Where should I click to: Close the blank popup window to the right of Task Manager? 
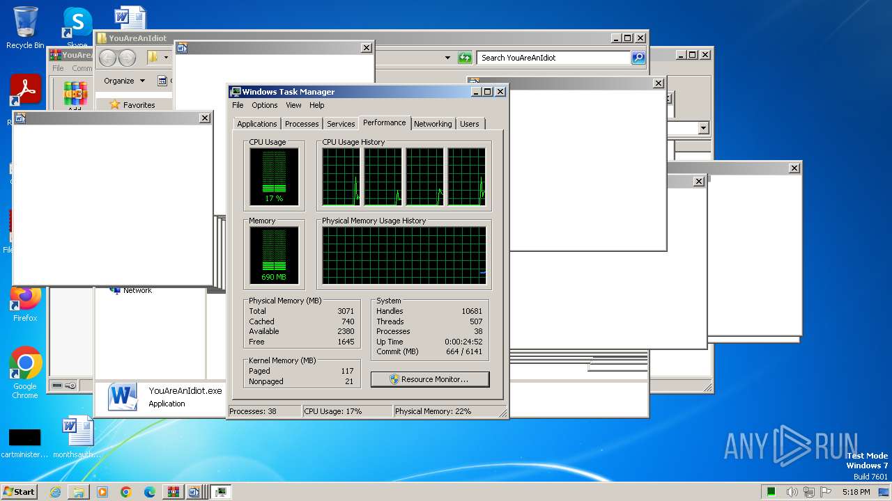tap(659, 83)
